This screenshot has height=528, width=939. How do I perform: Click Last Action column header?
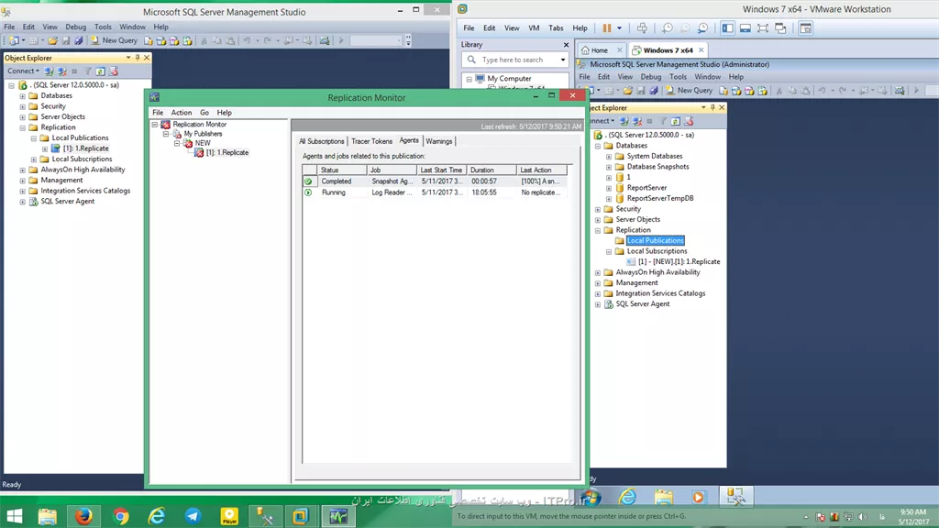541,170
